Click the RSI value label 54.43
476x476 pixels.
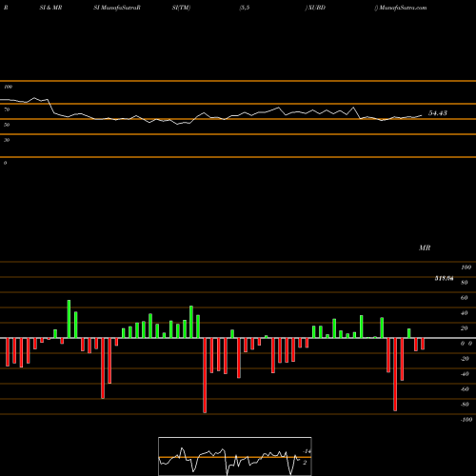click(438, 113)
